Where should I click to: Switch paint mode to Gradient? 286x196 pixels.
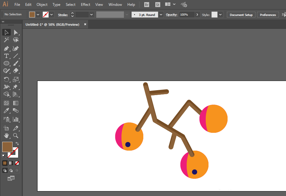(11, 163)
